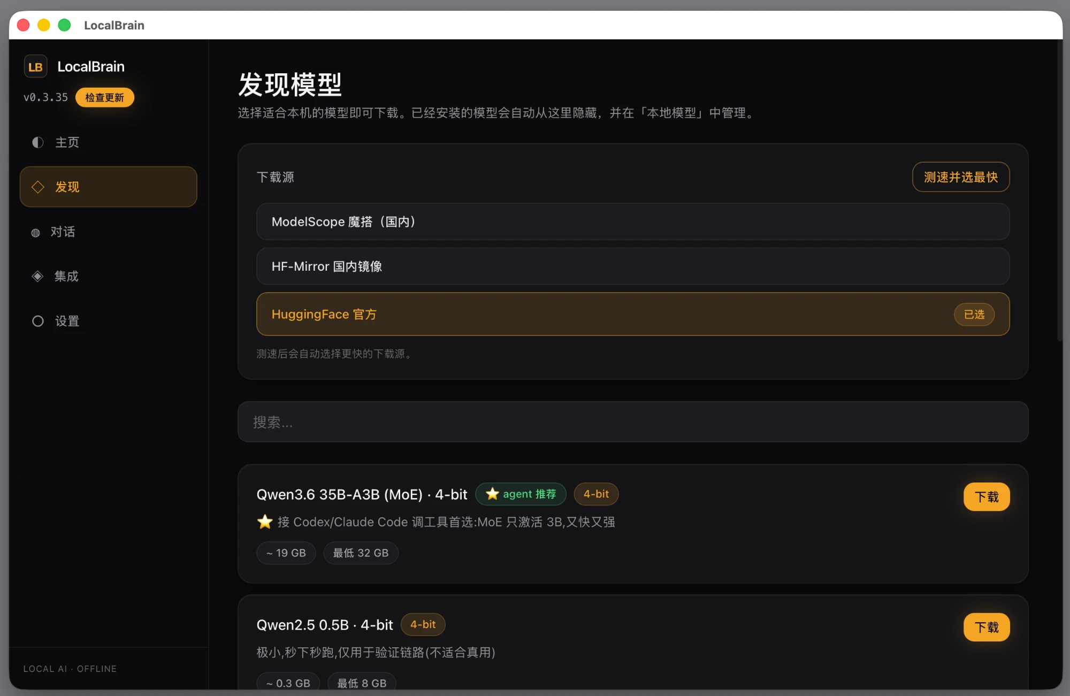Click 4-bit tag on Qwen3.6 card
Screen dimensions: 1070x696
tap(596, 494)
